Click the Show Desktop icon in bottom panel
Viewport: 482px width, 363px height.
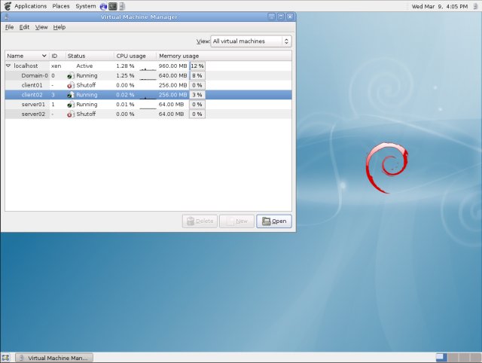[x=5, y=358]
